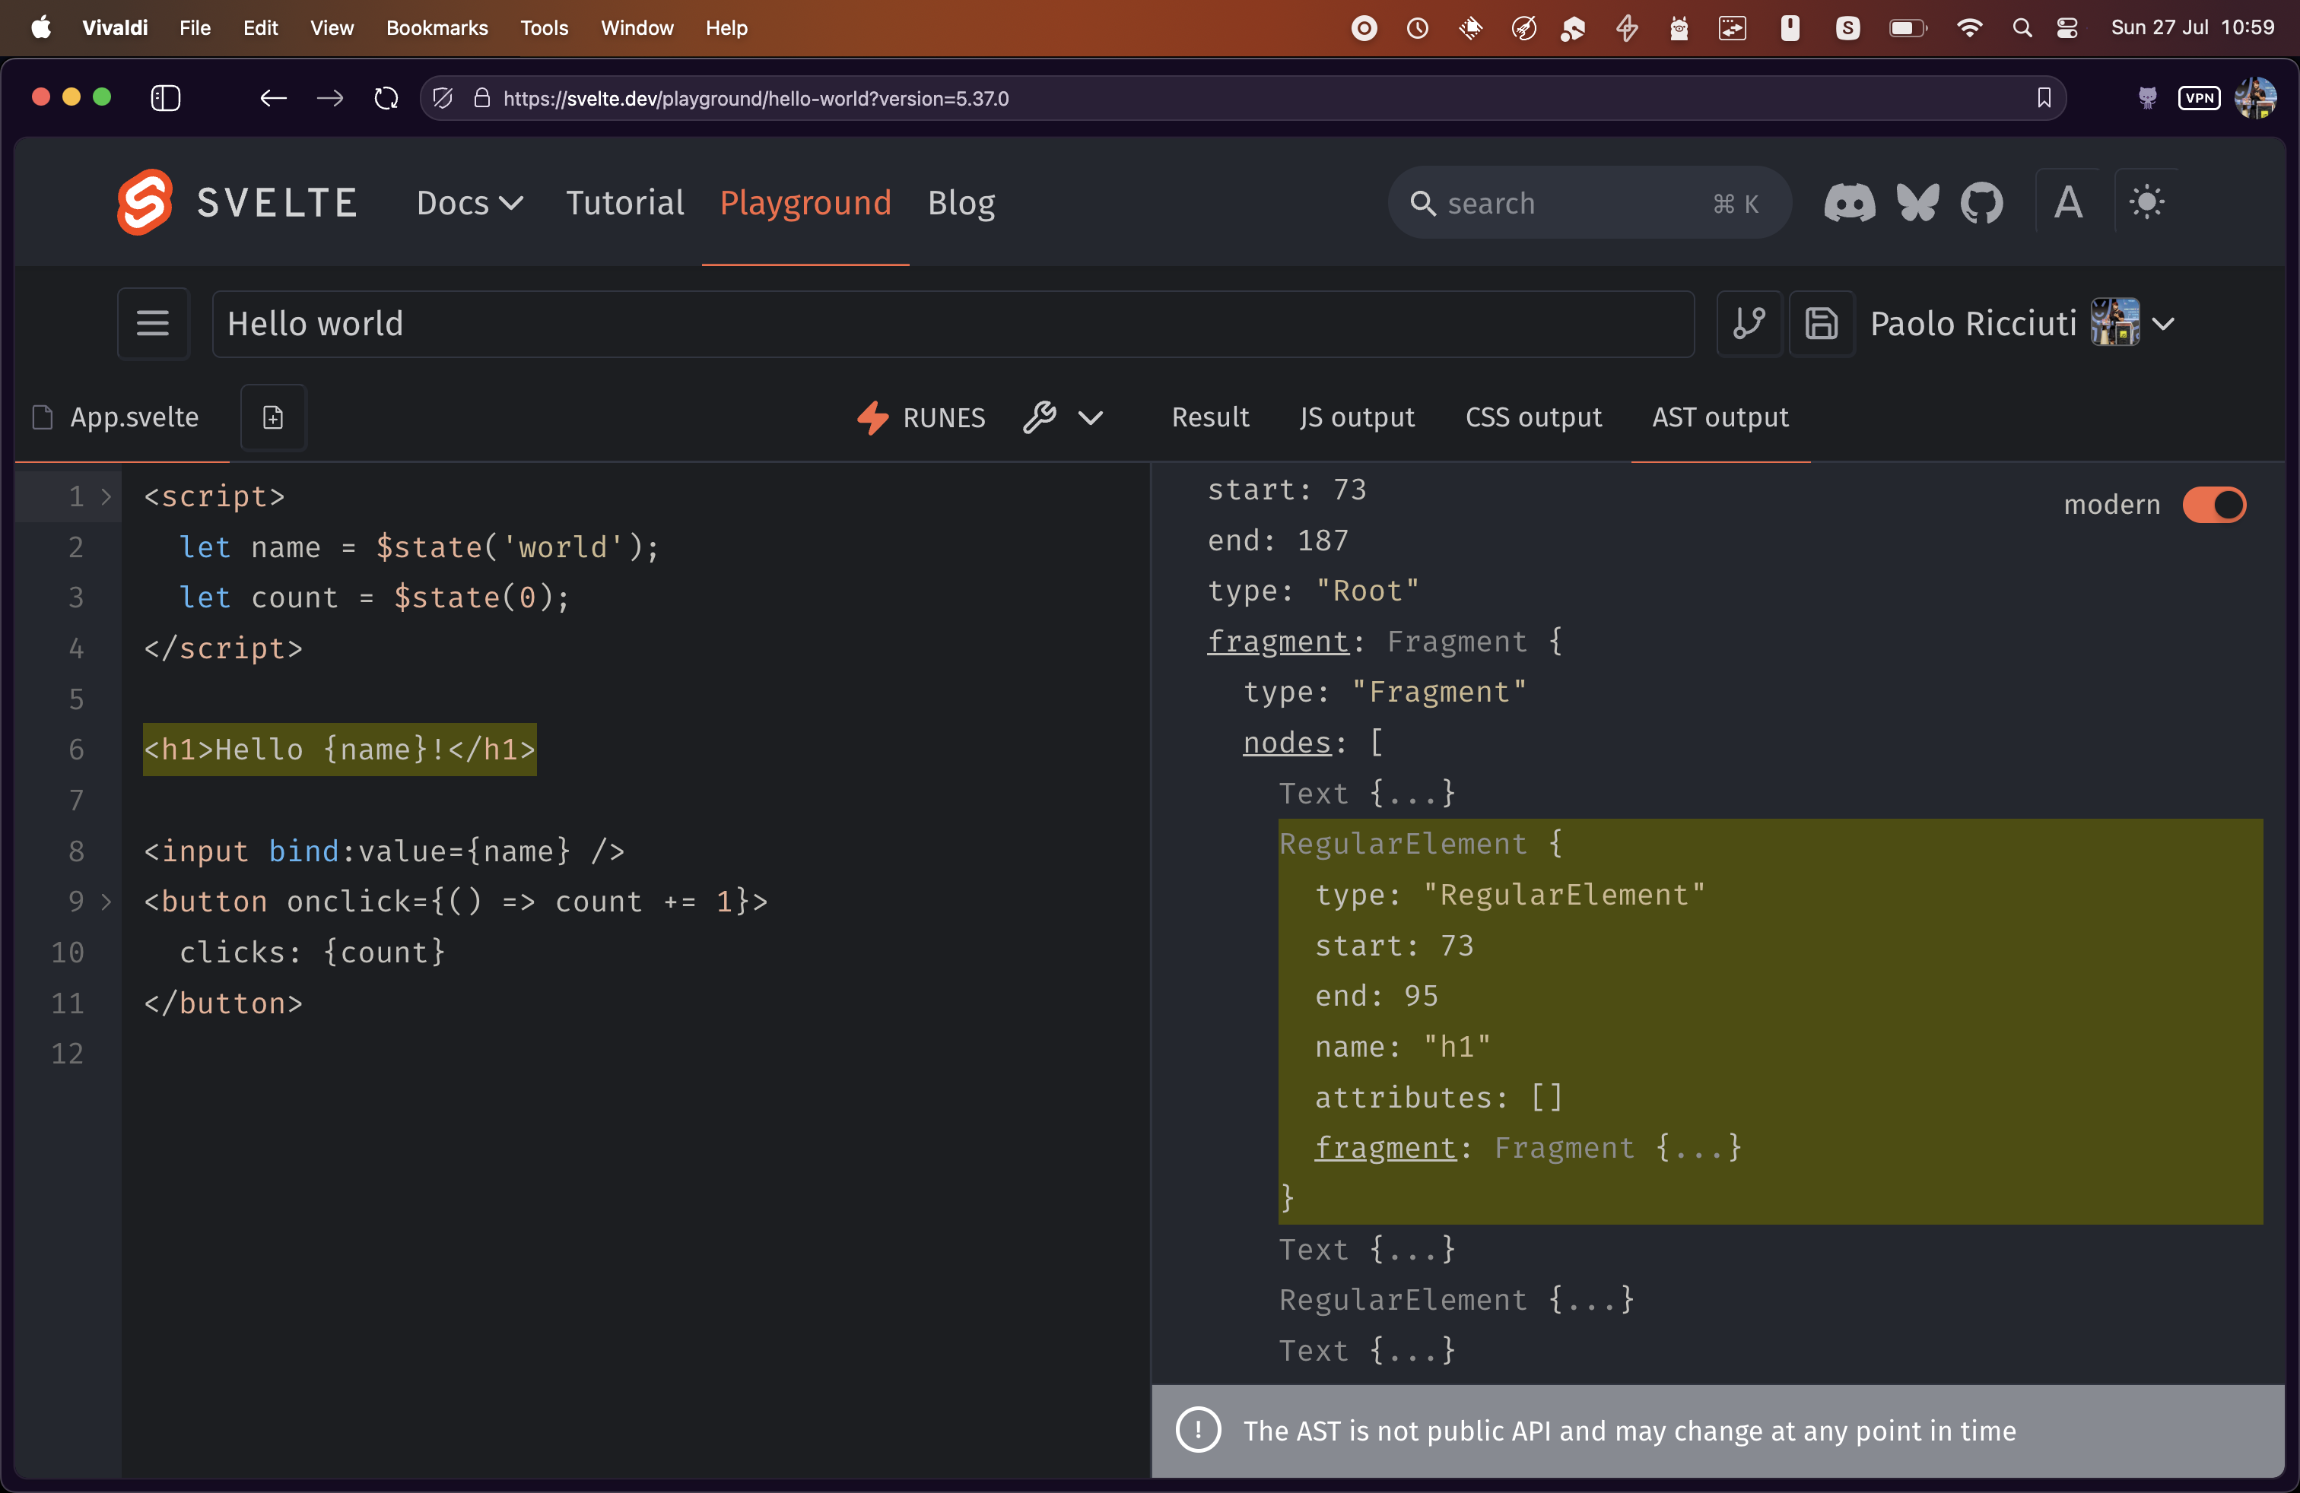
Task: Click the browser address bar URL
Action: [x=756, y=99]
